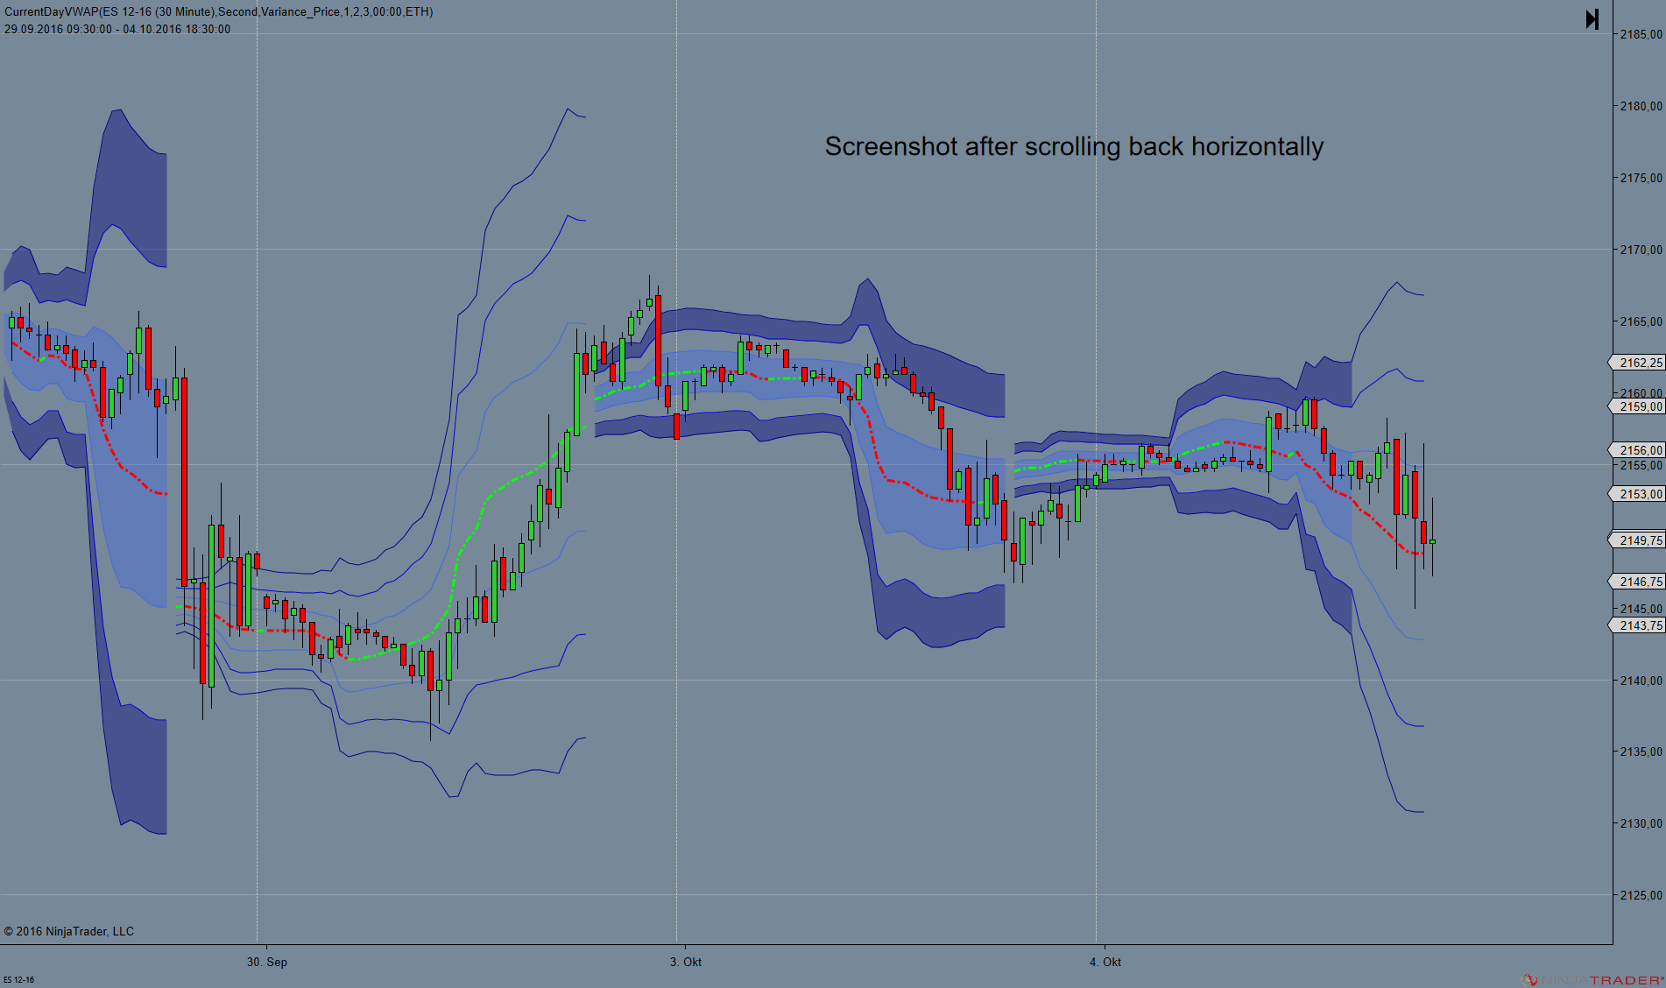Click the 4. Okt date label
This screenshot has width=1666, height=988.
point(1105,962)
